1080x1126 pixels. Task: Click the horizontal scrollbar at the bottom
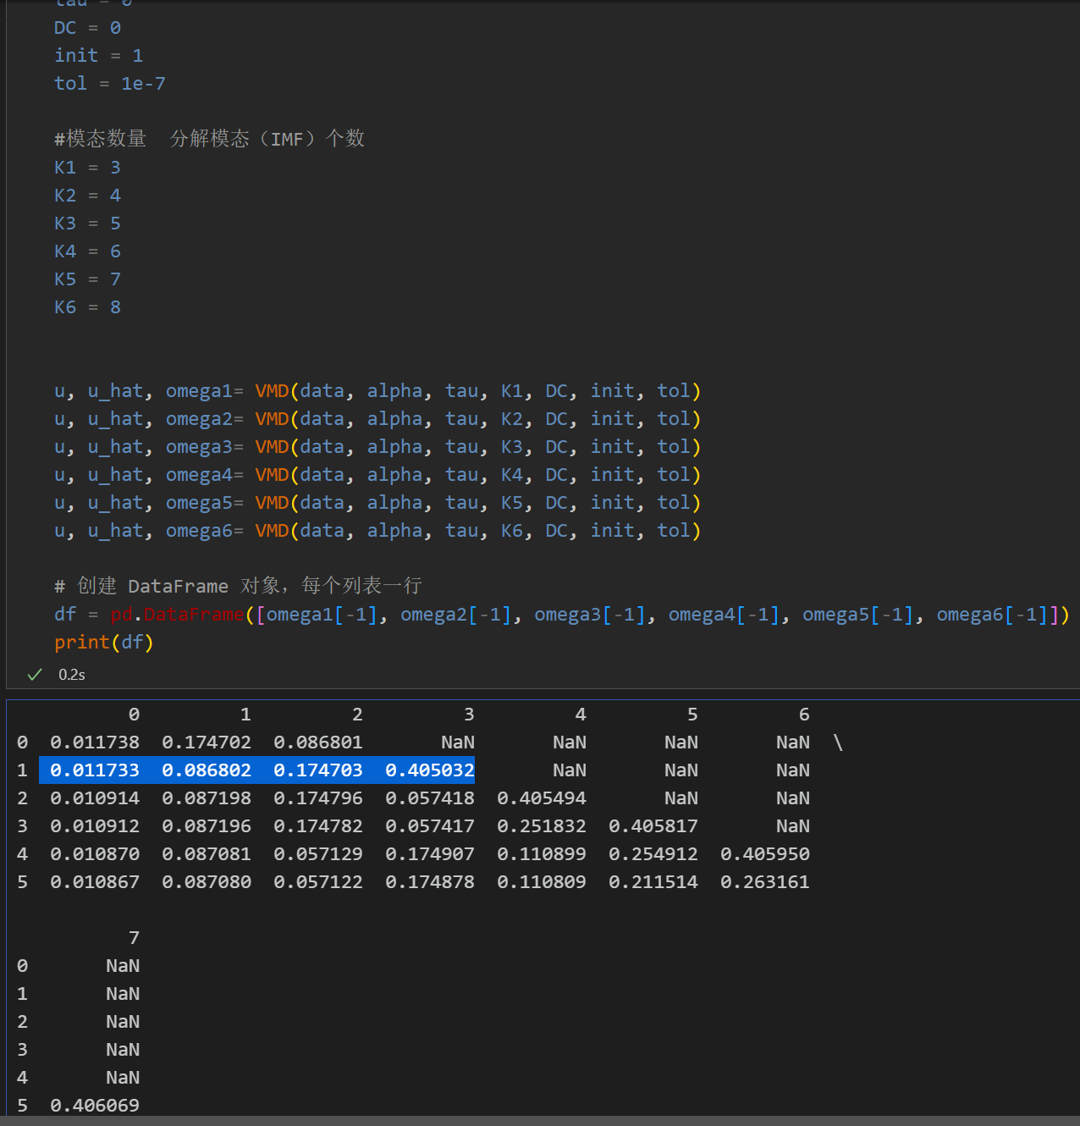coord(540,1120)
